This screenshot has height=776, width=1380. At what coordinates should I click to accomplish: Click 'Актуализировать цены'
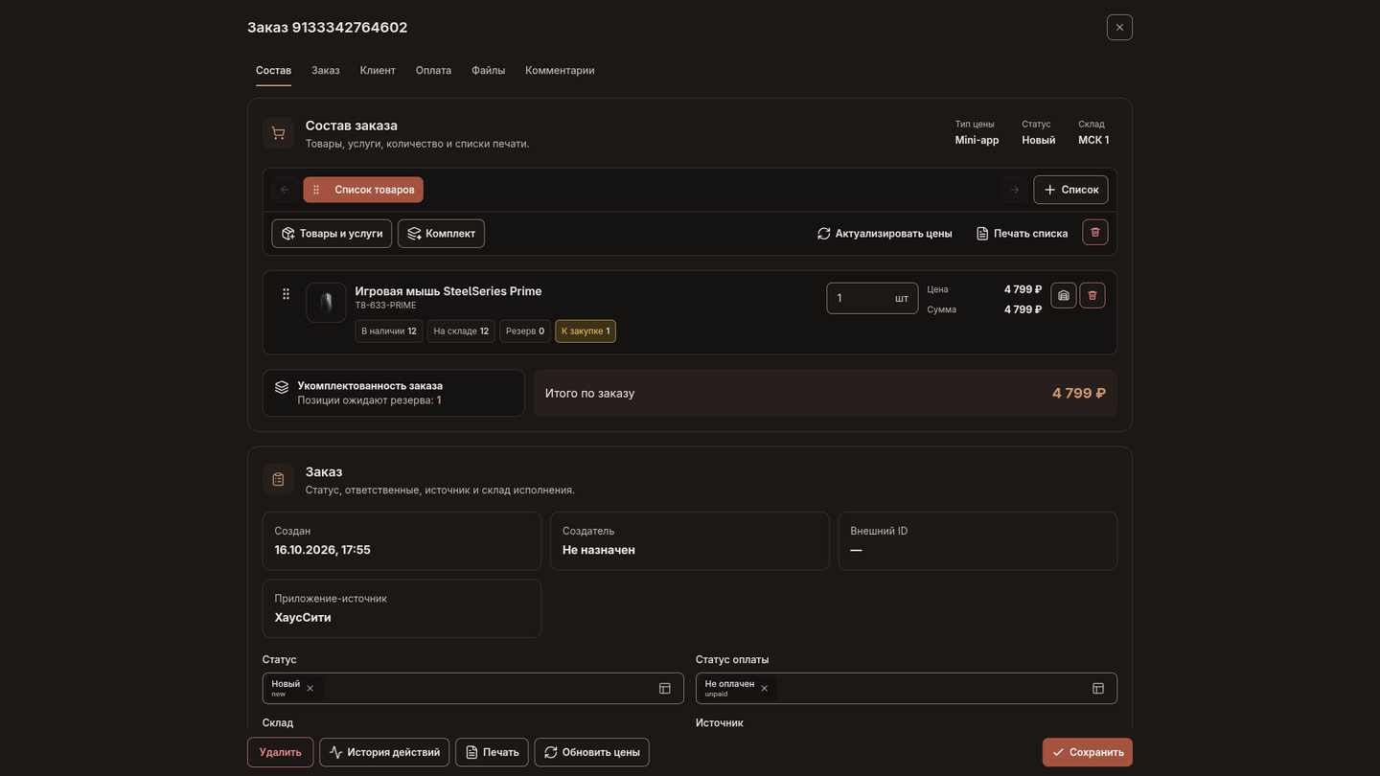[x=885, y=234]
